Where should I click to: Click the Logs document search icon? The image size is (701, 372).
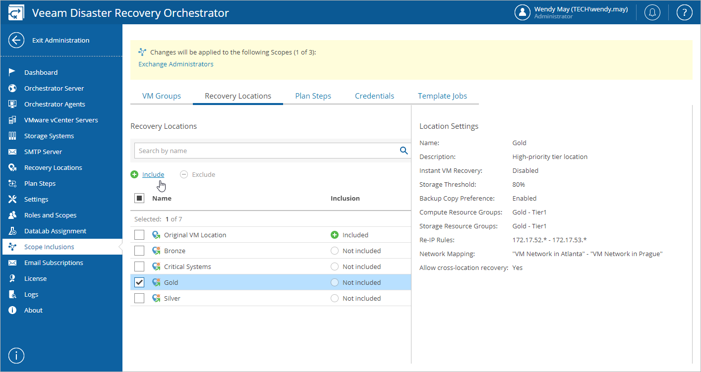pyautogui.click(x=13, y=294)
